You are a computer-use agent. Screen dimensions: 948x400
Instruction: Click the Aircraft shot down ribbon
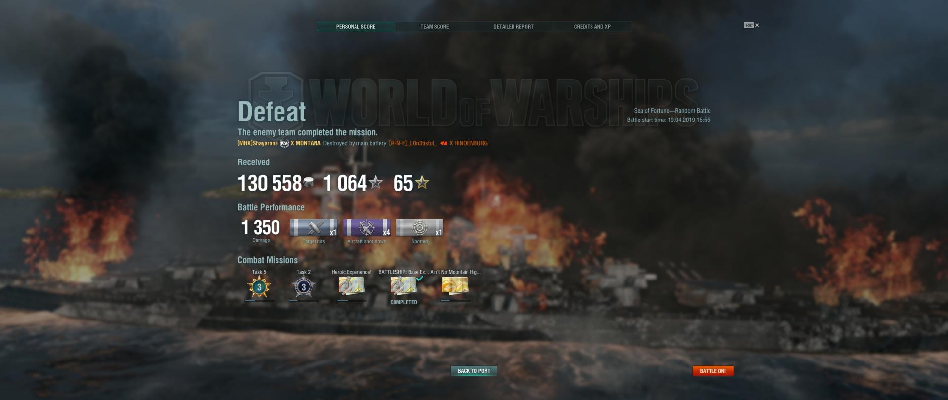[x=366, y=228]
